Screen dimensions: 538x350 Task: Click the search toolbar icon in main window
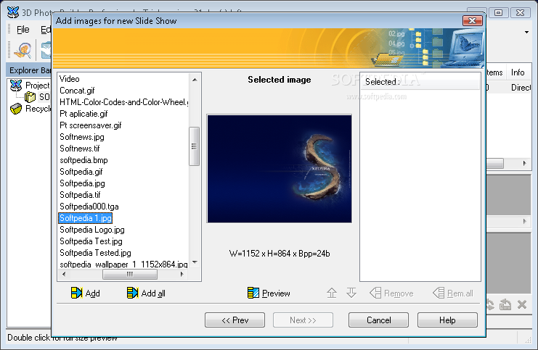point(23,50)
